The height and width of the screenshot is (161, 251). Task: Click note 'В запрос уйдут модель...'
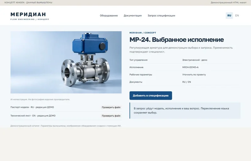pyautogui.click(x=185, y=110)
